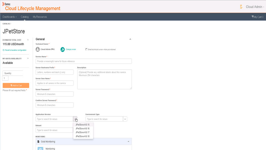The image size is (266, 150).
Task: Open the Environment Type dropdown arrow
Action: 125,119
